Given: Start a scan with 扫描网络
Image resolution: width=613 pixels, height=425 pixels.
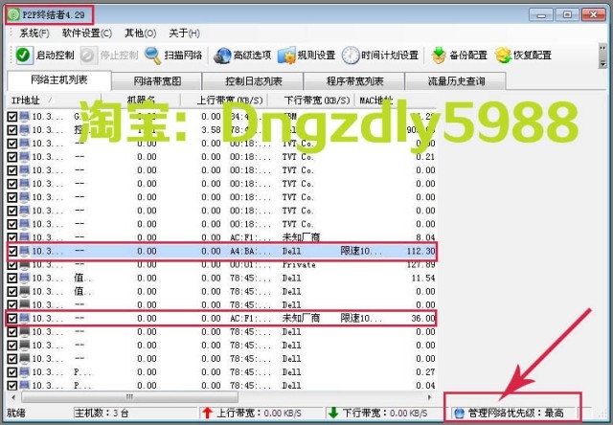Looking at the screenshot, I should pos(173,56).
